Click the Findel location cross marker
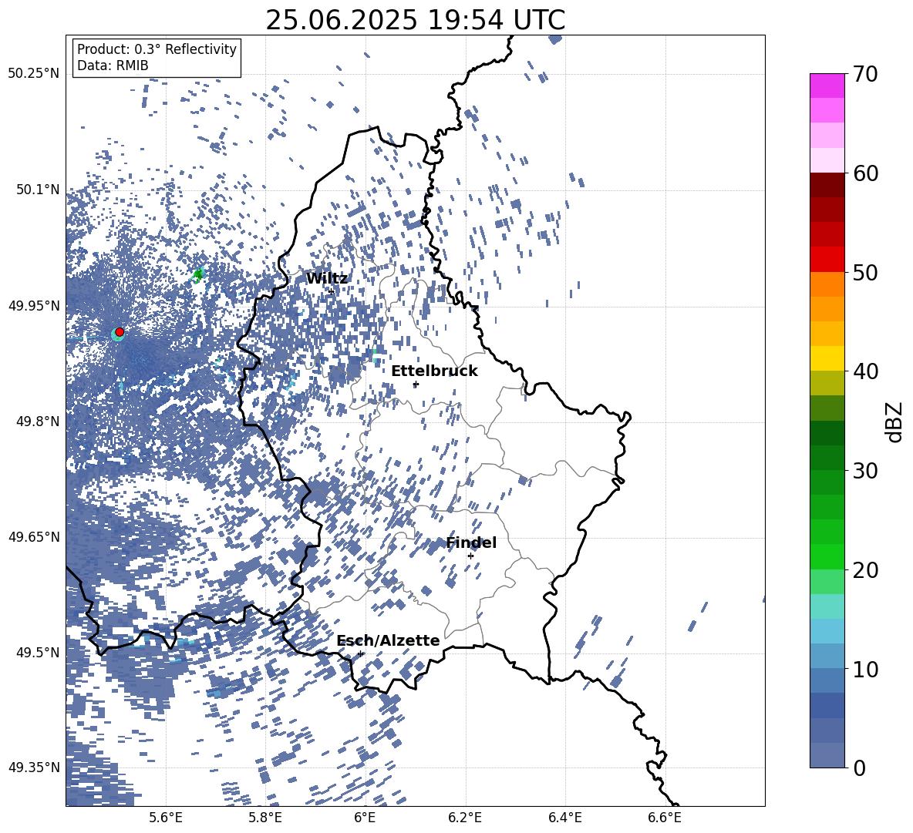This screenshot has width=913, height=833. pos(470,556)
